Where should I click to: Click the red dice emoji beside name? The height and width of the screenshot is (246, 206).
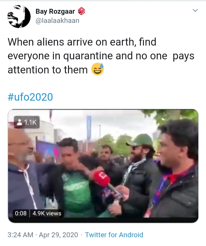click(81, 11)
